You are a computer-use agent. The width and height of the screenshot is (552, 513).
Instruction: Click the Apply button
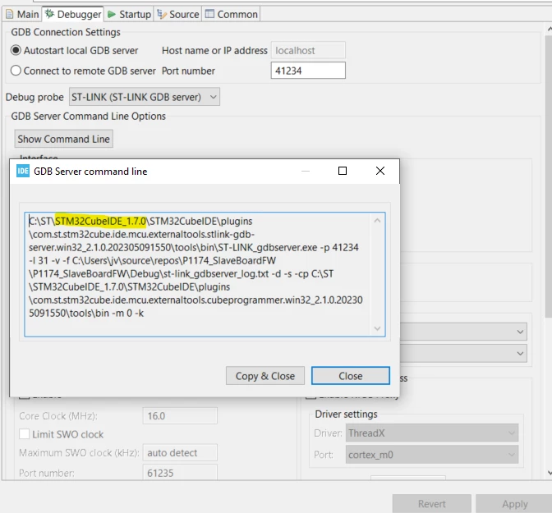coord(515,504)
